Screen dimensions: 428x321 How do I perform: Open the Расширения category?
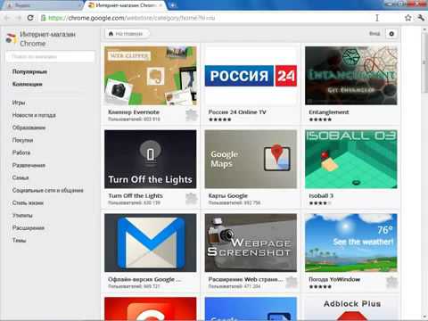[x=29, y=228]
